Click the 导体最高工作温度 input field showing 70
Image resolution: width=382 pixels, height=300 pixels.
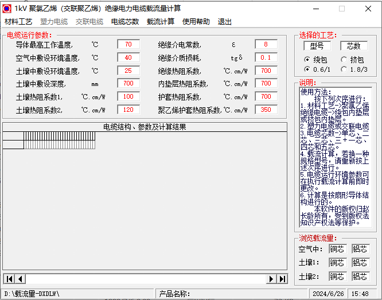[128, 44]
